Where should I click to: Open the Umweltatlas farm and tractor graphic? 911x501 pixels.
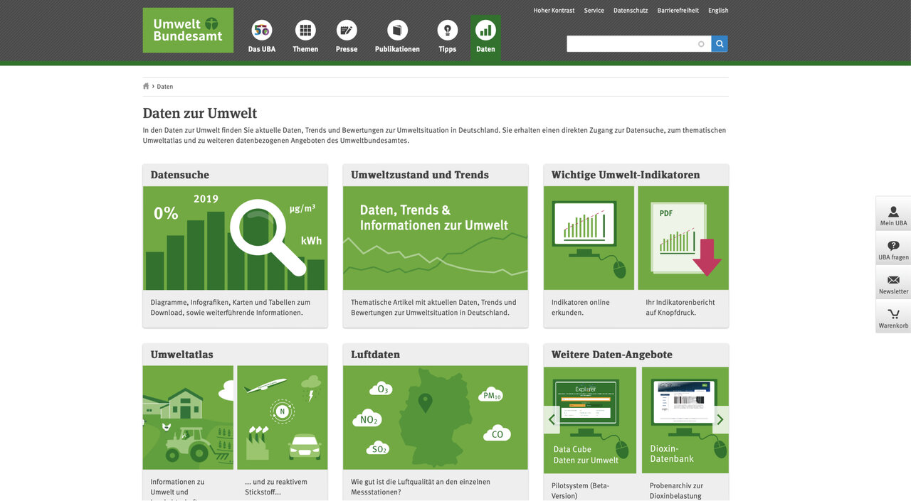188,418
